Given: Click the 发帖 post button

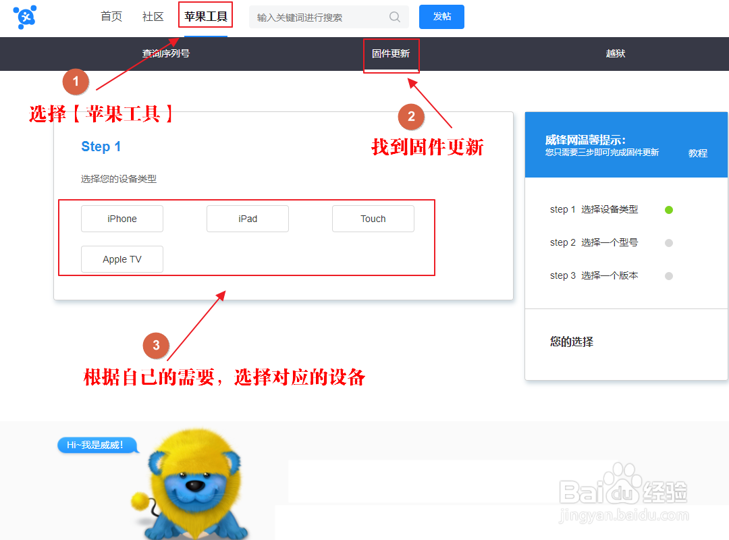Looking at the screenshot, I should 441,17.
